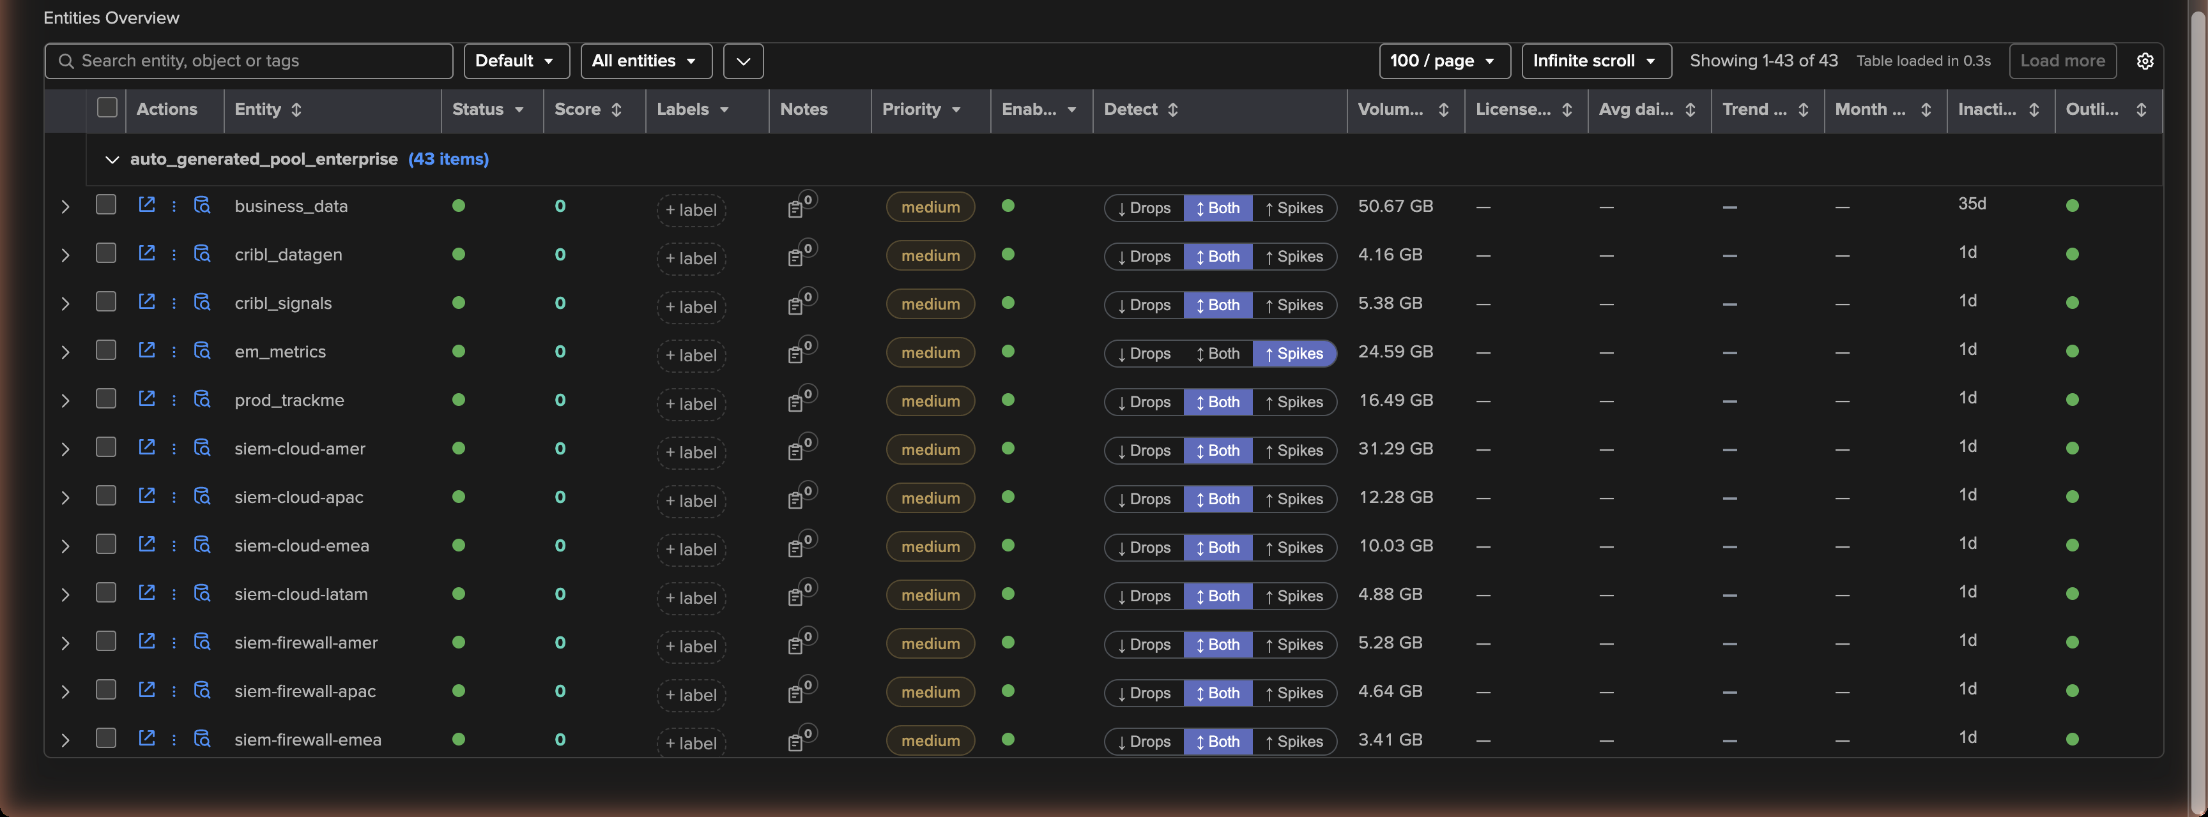The image size is (2208, 817).
Task: Select the business_data row checkbox
Action: pos(106,205)
